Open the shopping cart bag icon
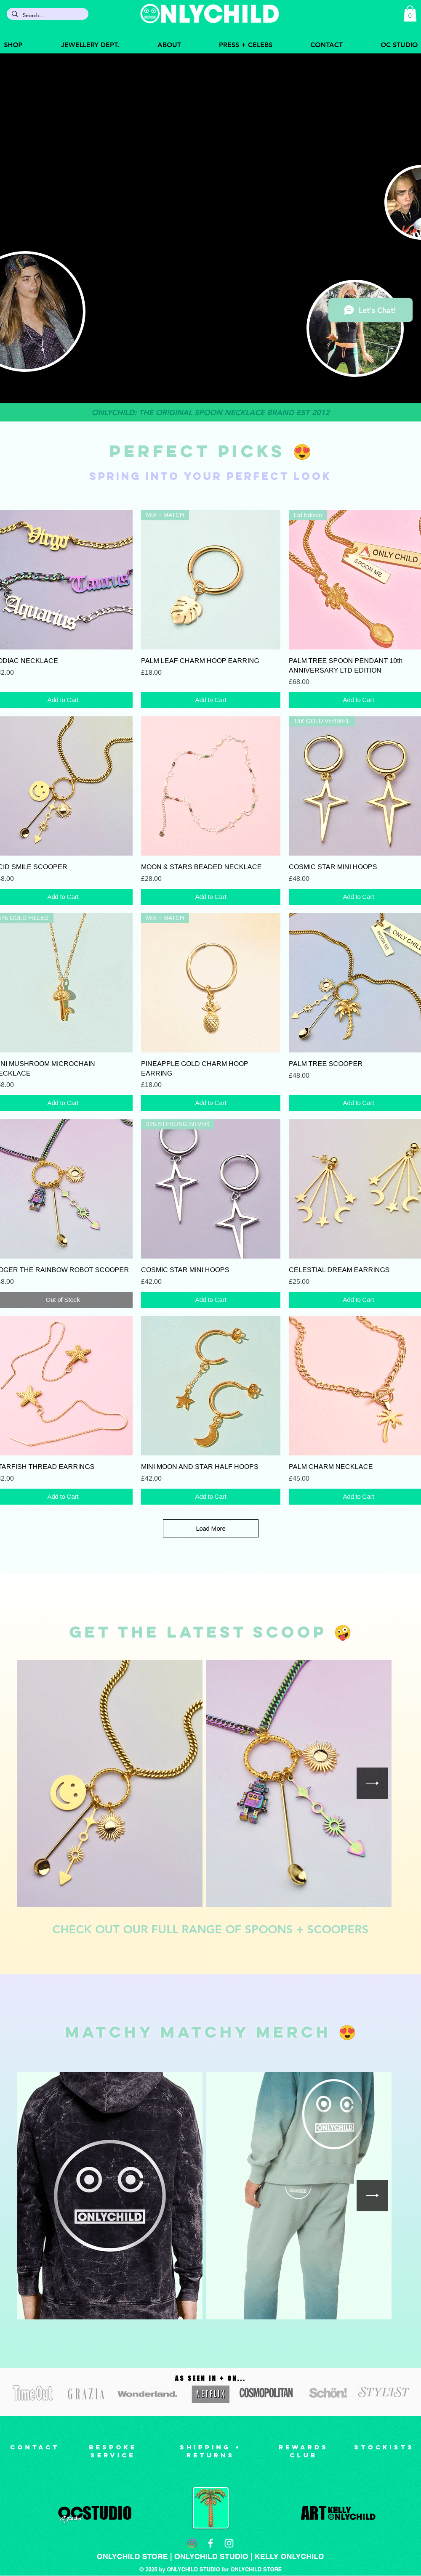Viewport: 421px width, 2576px height. [x=409, y=14]
